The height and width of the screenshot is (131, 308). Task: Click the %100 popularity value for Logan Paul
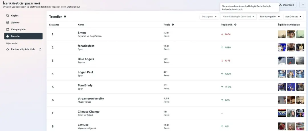pos(228,74)
